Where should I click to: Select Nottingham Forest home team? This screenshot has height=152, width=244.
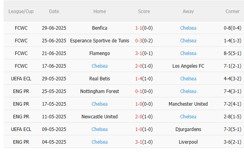click(x=99, y=91)
